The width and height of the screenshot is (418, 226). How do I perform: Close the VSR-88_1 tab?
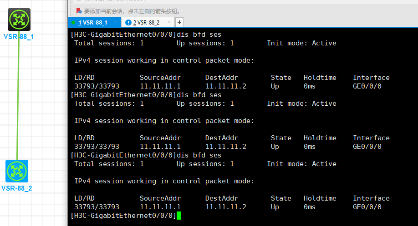point(116,22)
